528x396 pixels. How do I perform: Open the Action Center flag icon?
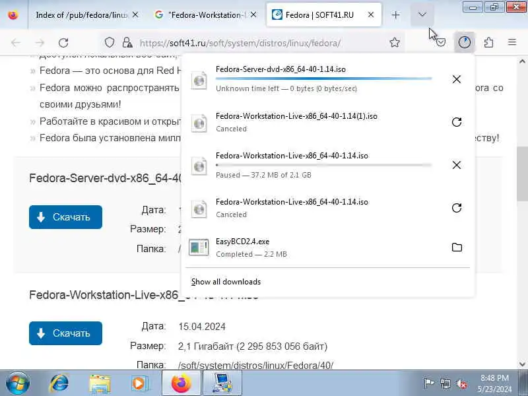[x=428, y=383]
